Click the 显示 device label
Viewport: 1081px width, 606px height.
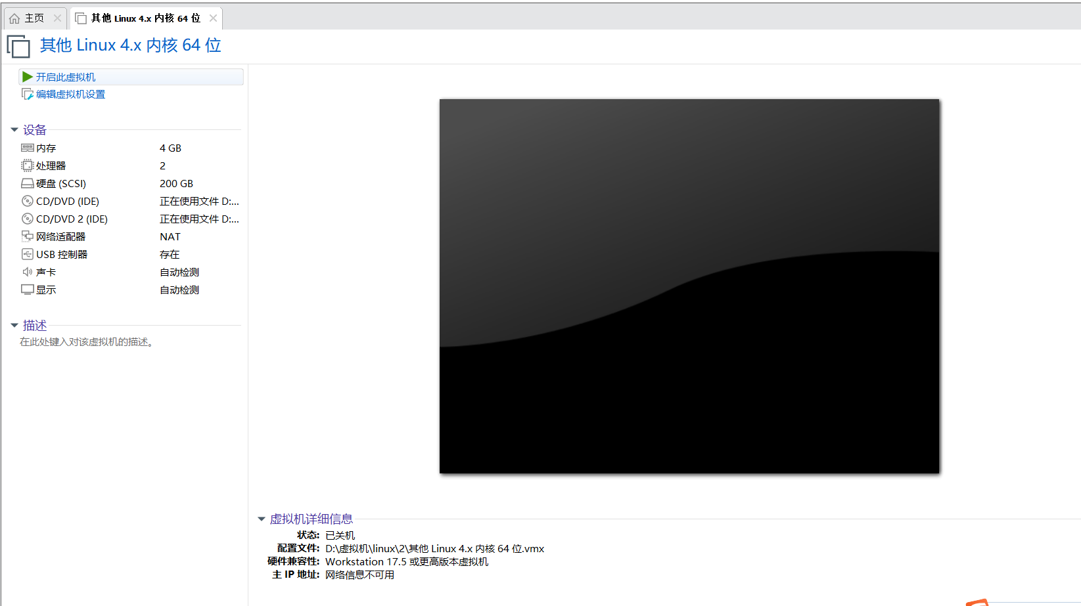click(46, 290)
